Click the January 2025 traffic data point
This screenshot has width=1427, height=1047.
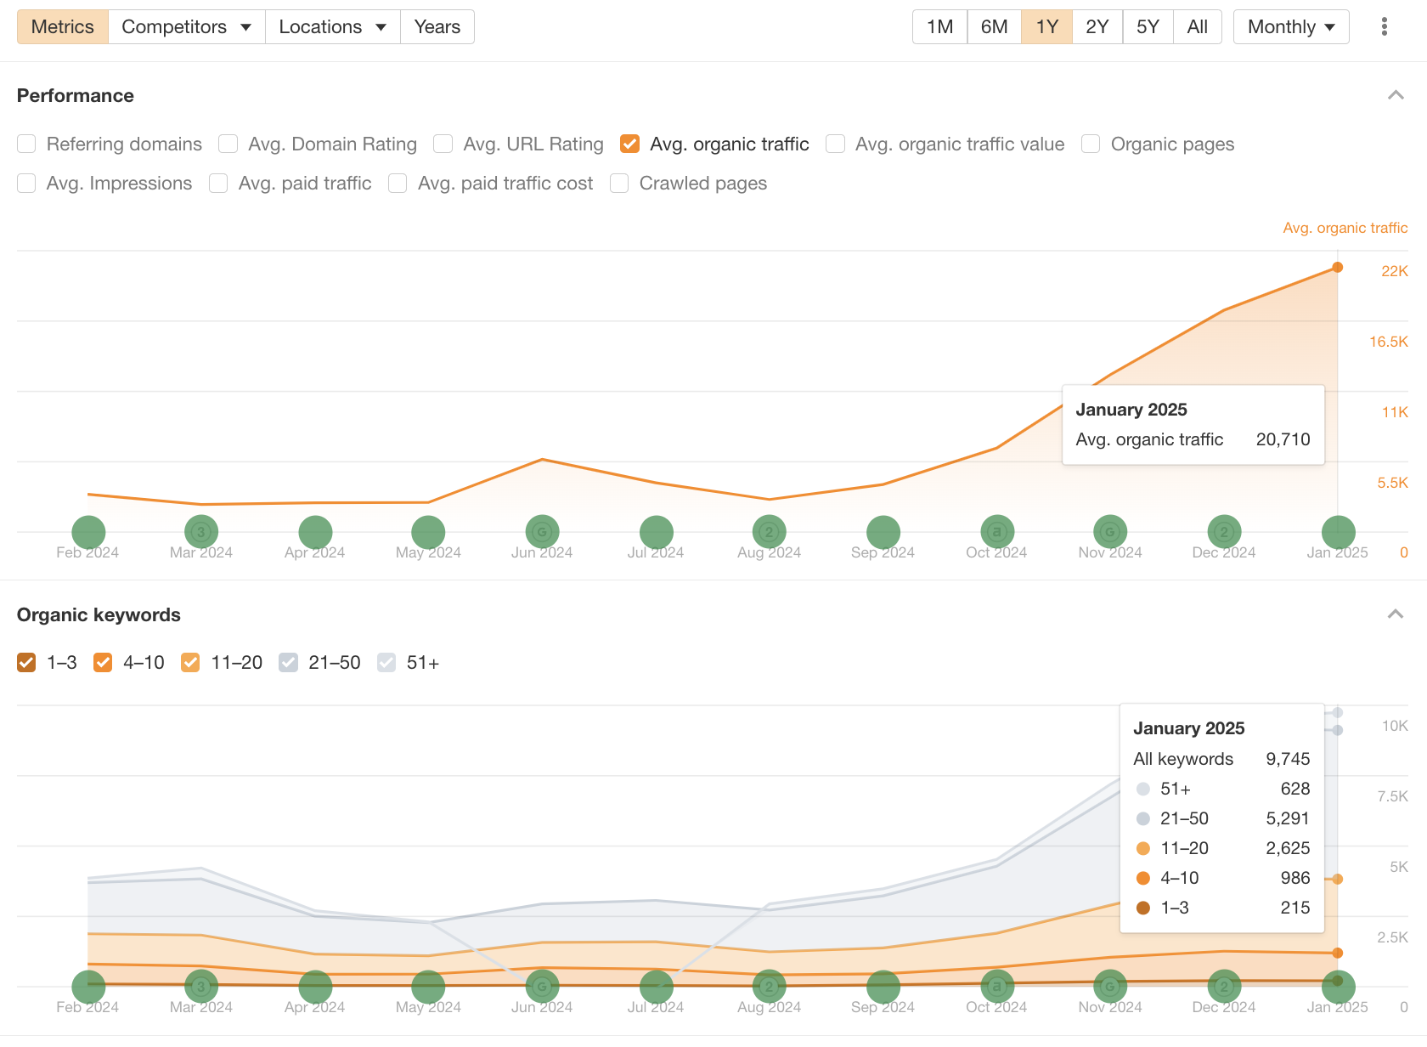coord(1338,268)
